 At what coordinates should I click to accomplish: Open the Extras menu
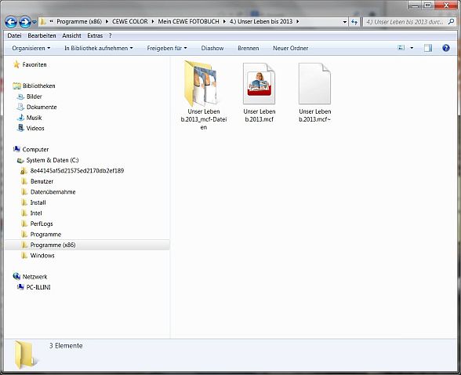[x=95, y=35]
